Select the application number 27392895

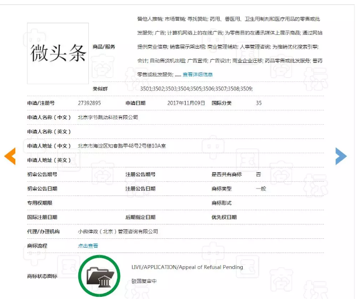point(89,103)
